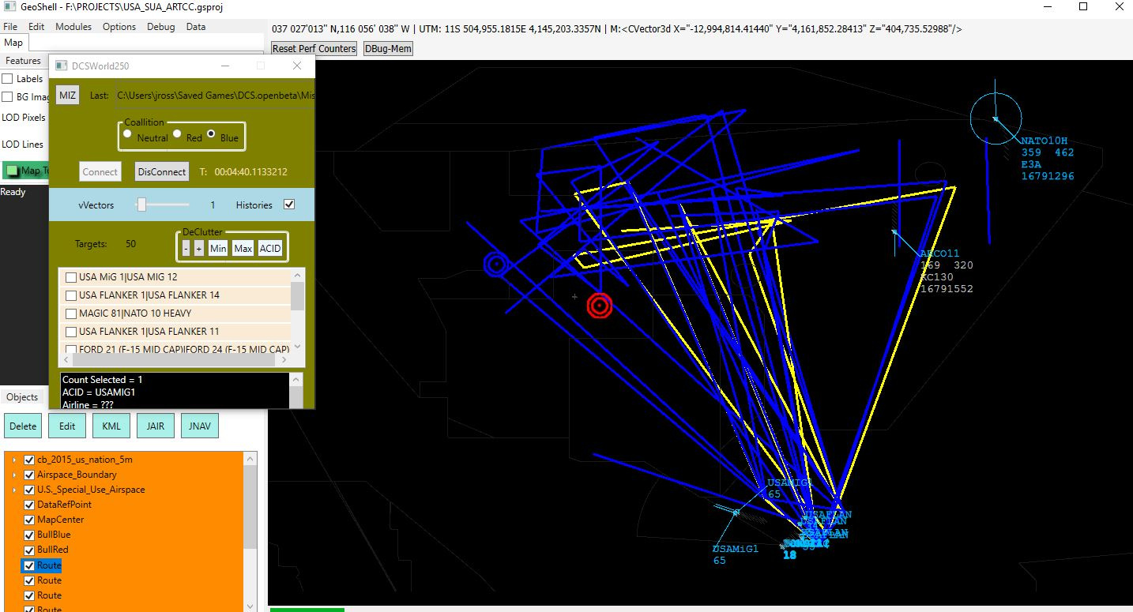The width and height of the screenshot is (1133, 612).
Task: Click the red bullseye marker on map
Action: click(600, 305)
